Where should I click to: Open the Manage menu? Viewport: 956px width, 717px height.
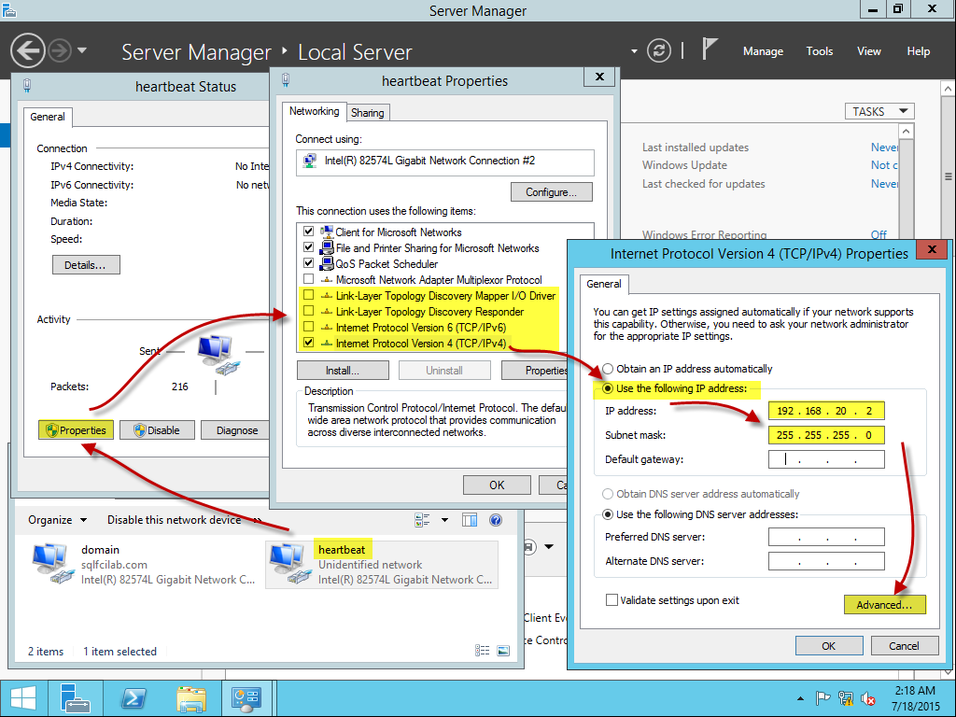(x=763, y=51)
